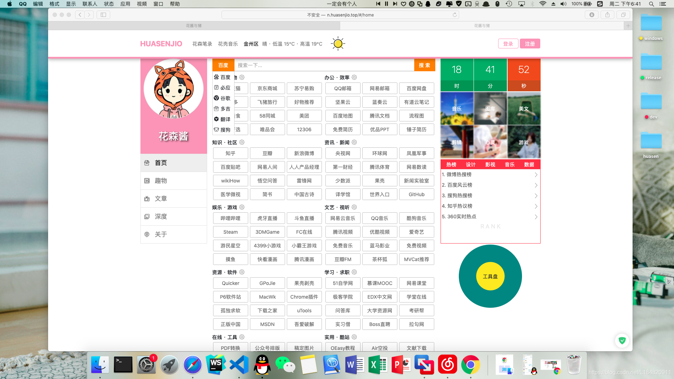Open the 视频 menu bar item
The width and height of the screenshot is (674, 379).
[x=142, y=4]
